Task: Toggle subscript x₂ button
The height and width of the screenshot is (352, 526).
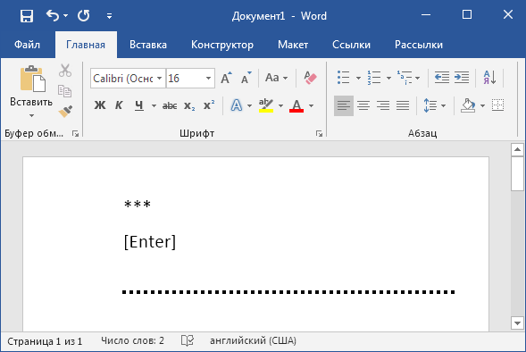Action: pos(189,105)
